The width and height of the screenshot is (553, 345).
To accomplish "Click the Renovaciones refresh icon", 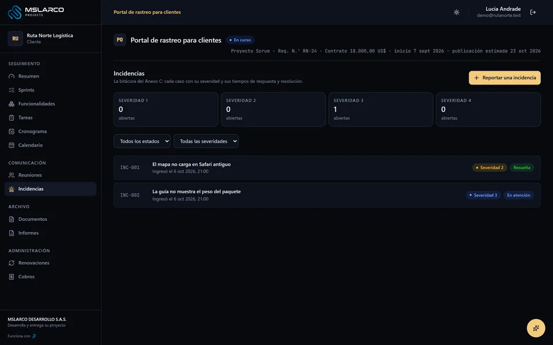I will point(12,263).
